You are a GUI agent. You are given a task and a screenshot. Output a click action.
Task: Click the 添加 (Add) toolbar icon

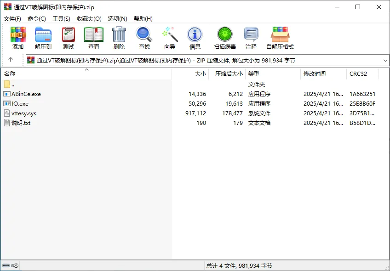(x=18, y=37)
